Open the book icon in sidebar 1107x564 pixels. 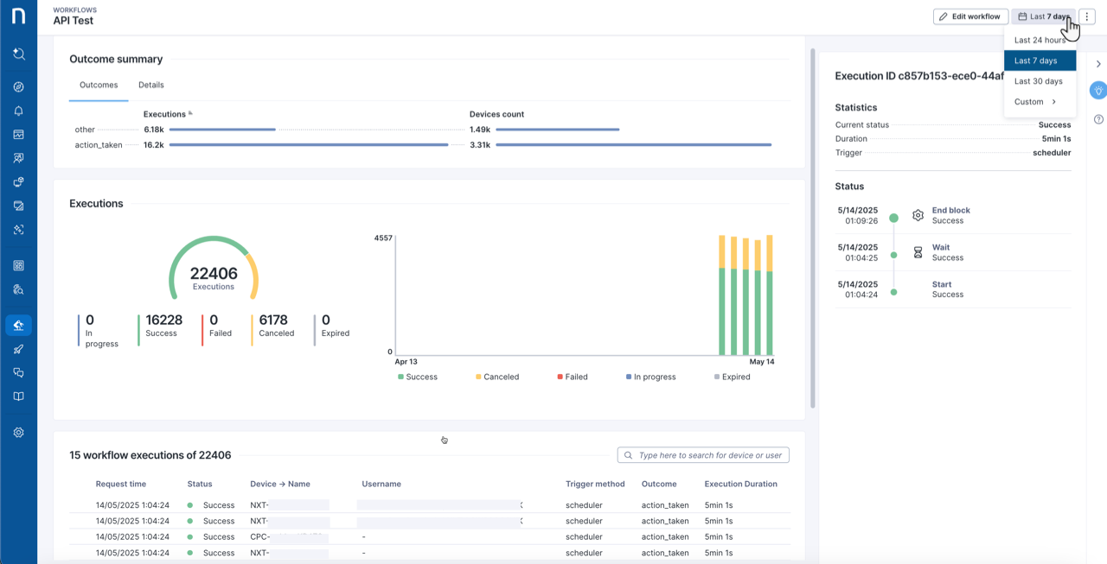click(x=18, y=396)
